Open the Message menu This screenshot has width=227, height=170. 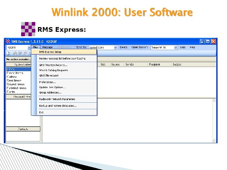click(47, 47)
